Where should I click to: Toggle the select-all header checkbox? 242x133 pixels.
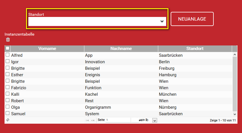pos(8,48)
